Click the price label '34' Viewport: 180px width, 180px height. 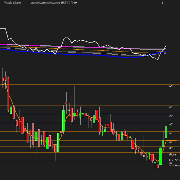point(171,163)
